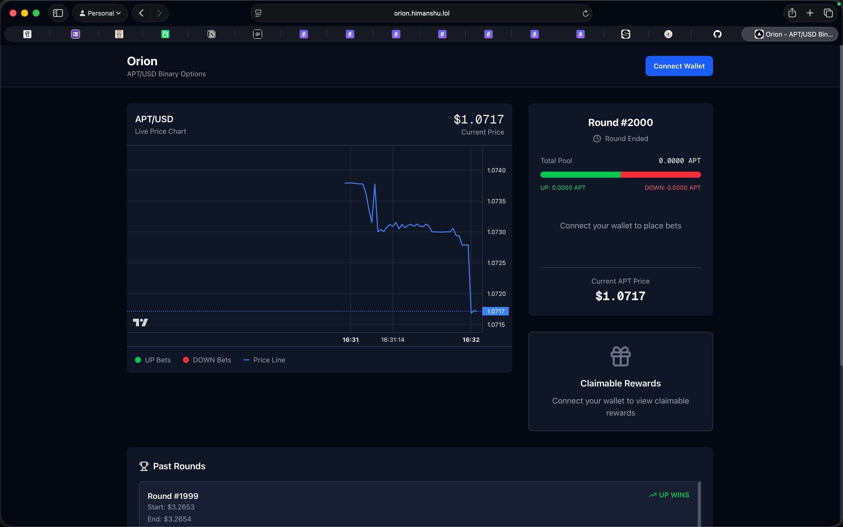Screen dimensions: 843x527
Task: Open the green pinned tab
Action: click(x=165, y=34)
